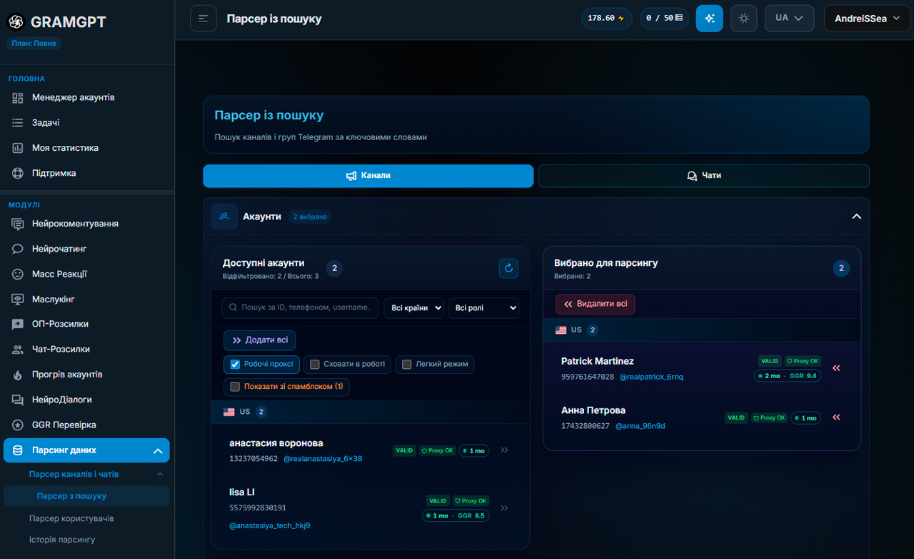Switch theme with the sun icon
Screen dimensions: 914x559
[744, 19]
